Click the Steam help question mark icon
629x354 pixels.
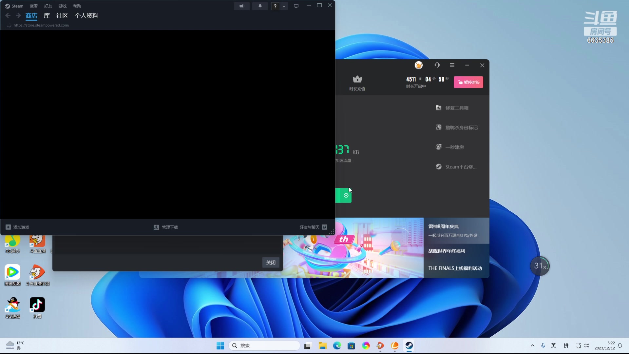click(x=275, y=6)
